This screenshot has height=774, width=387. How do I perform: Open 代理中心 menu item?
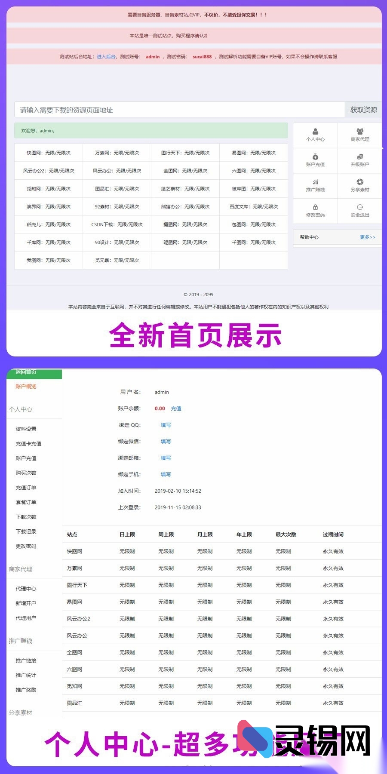click(x=26, y=588)
